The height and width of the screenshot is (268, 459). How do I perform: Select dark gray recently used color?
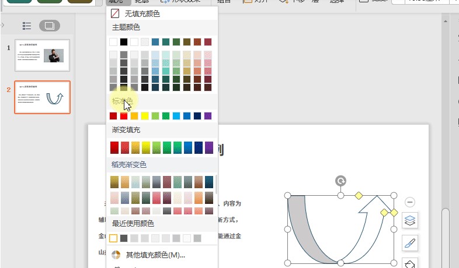click(124, 238)
